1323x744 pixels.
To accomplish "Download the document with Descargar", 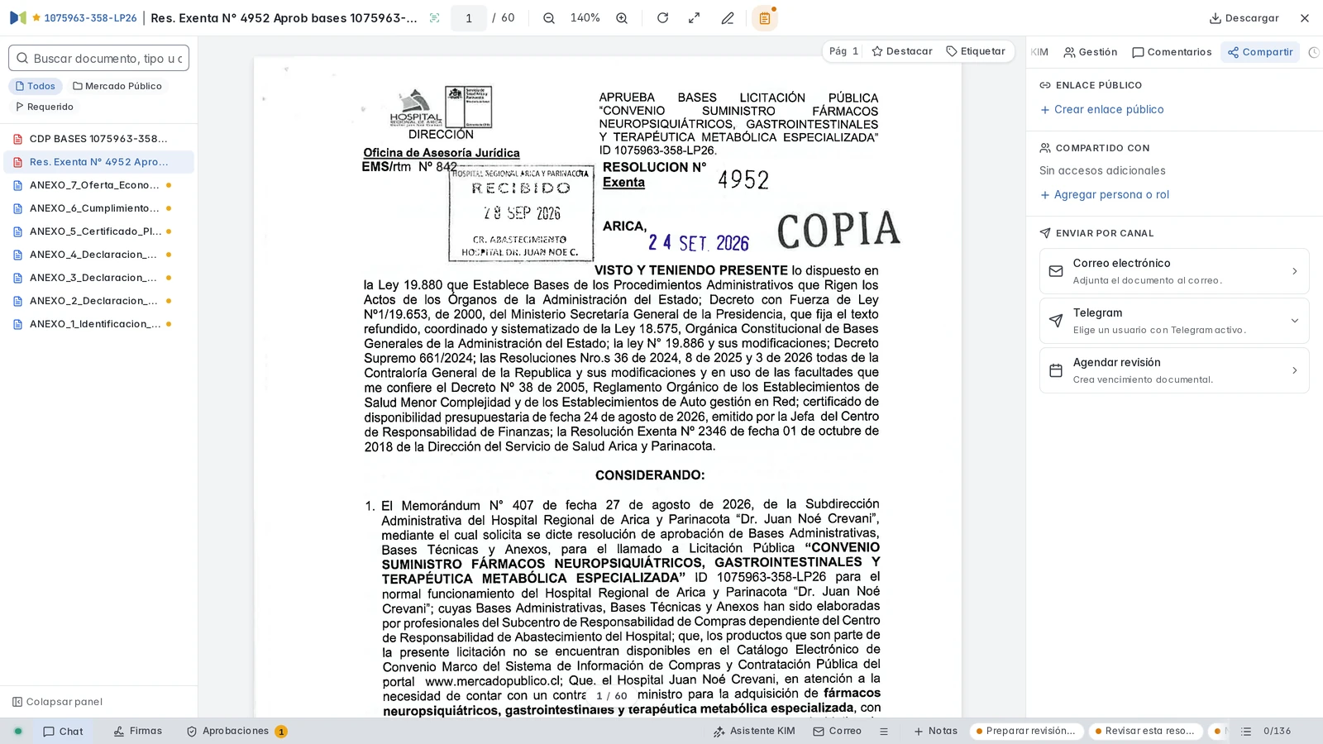I will tap(1244, 18).
